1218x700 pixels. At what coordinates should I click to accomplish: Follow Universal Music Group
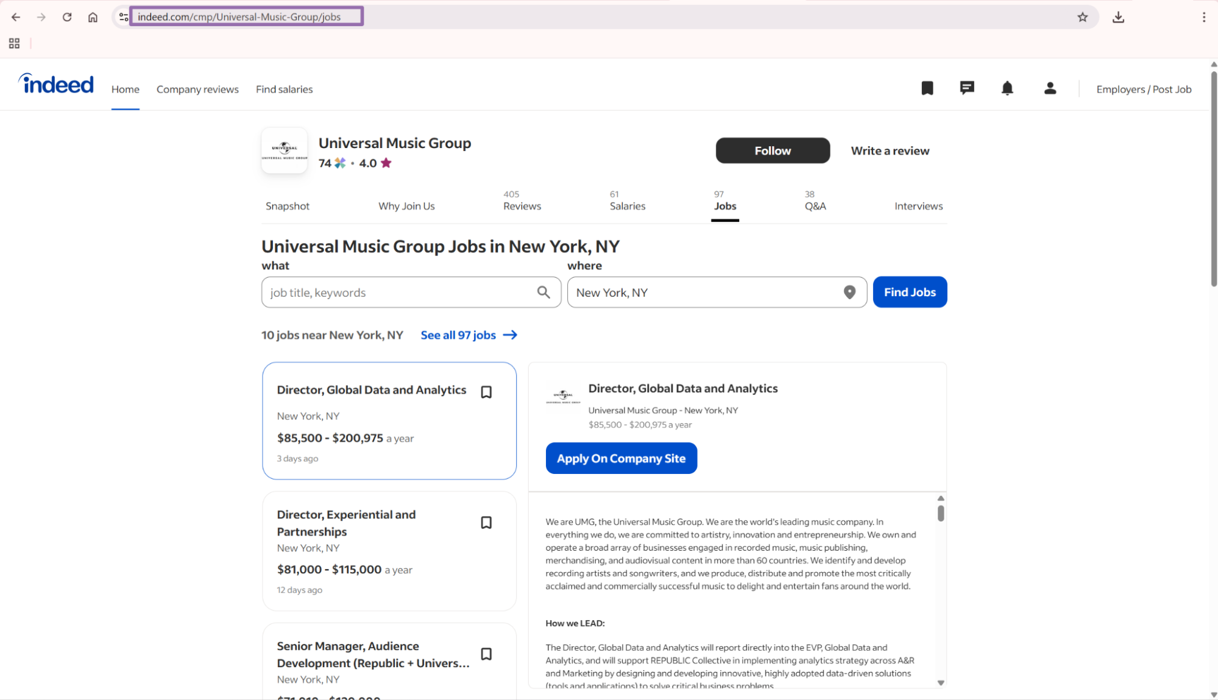[773, 150]
